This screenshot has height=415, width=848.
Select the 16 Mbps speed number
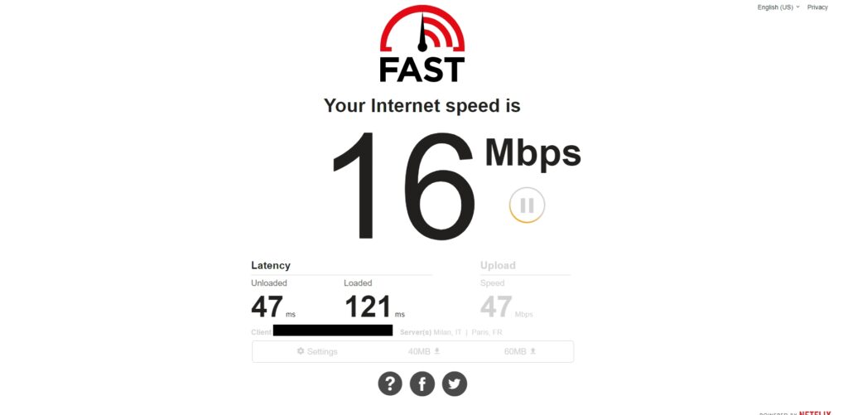(404, 186)
